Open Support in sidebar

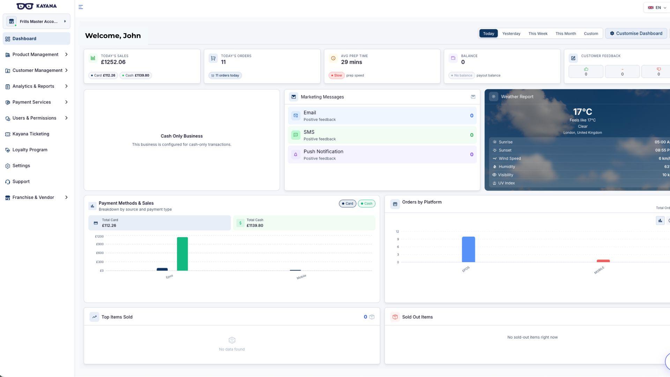[36, 182]
